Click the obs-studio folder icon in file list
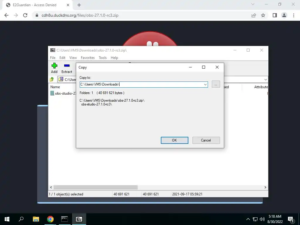 tap(52, 93)
